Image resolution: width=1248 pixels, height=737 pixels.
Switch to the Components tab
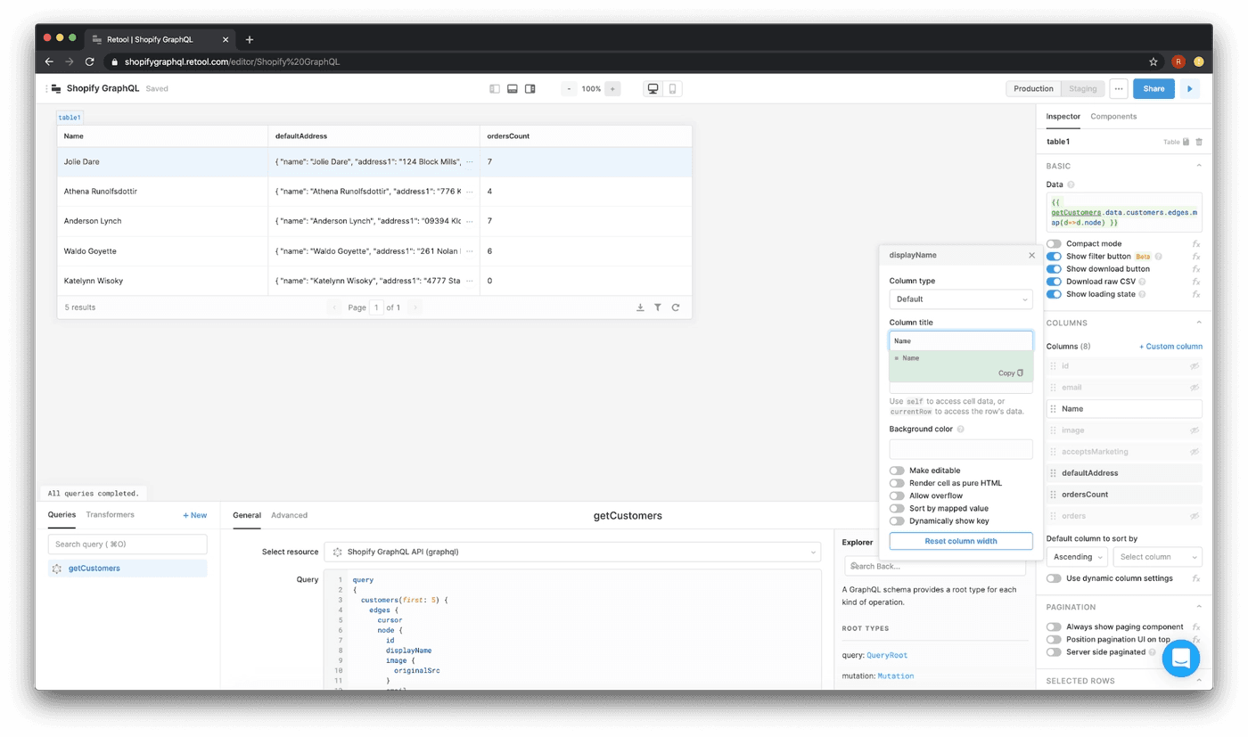(x=1113, y=117)
